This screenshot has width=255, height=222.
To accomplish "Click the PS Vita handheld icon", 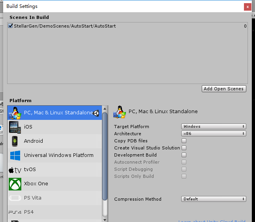I will tap(15, 198).
